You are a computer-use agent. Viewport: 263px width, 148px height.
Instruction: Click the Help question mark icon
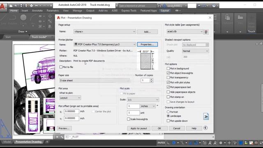point(214,6)
